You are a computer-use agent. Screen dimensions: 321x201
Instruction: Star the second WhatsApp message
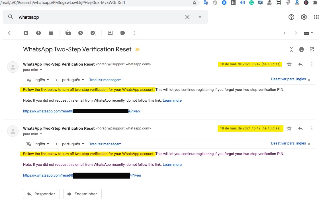pos(289,128)
